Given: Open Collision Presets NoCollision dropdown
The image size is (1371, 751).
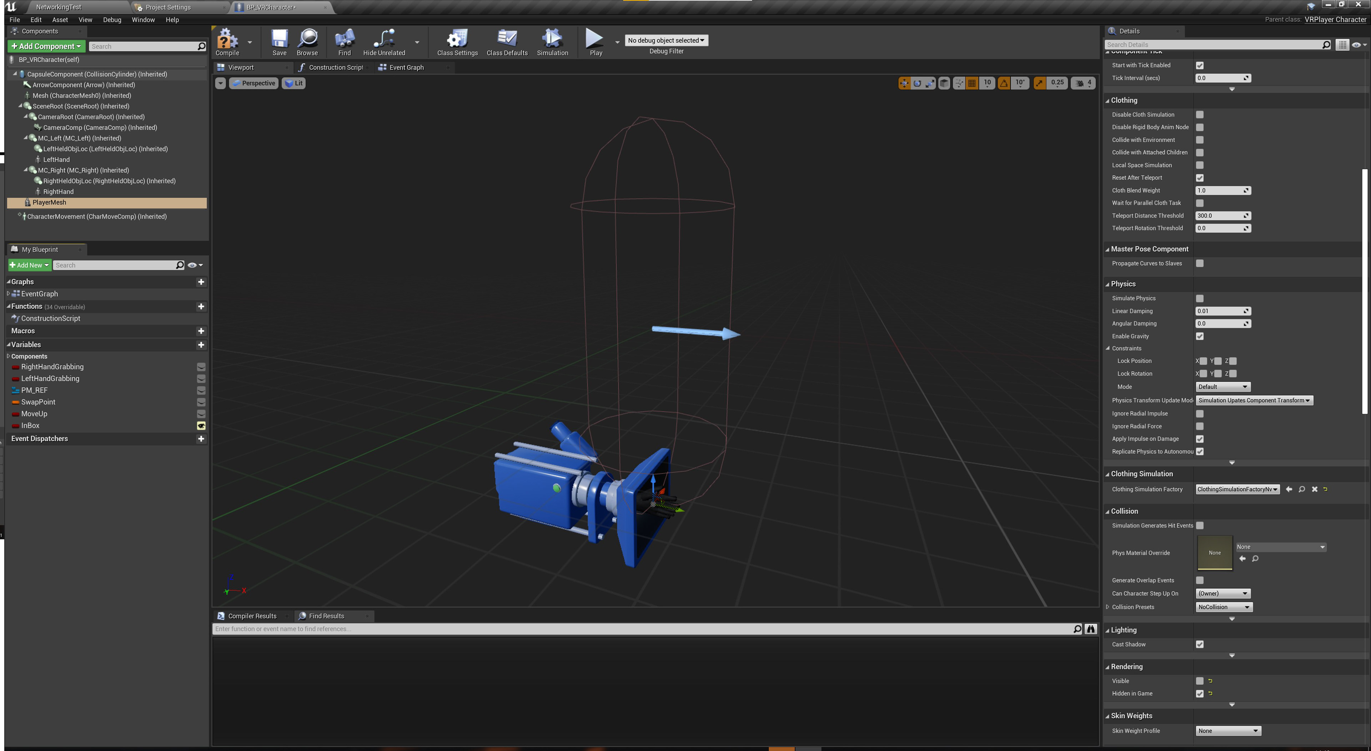Looking at the screenshot, I should tap(1224, 607).
